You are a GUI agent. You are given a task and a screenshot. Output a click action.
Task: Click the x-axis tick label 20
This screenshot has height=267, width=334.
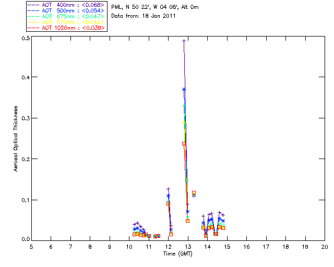click(x=325, y=247)
